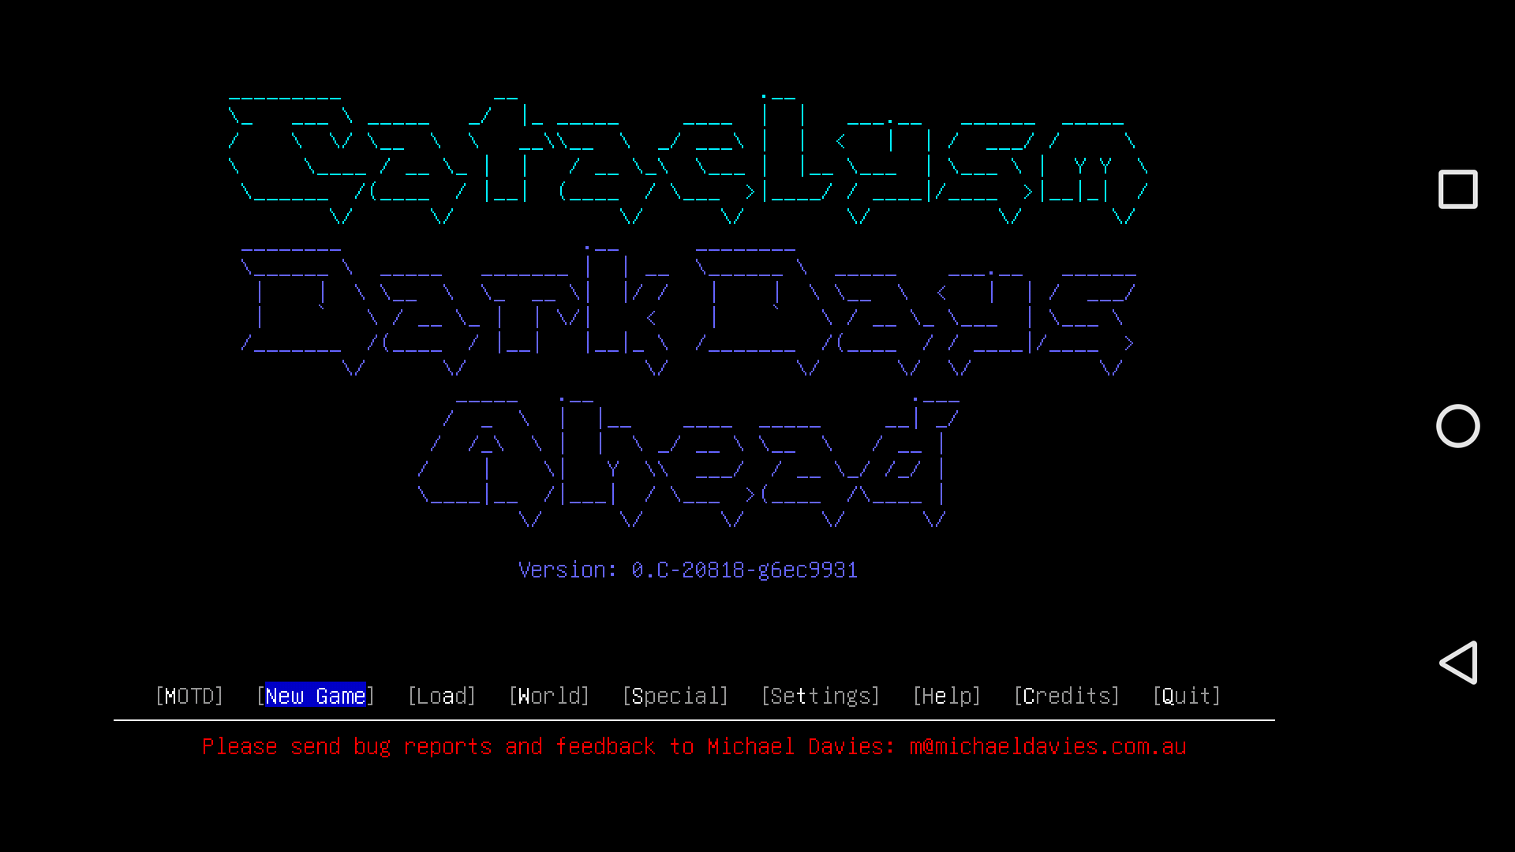Expand the Special game options
Image resolution: width=1515 pixels, height=852 pixels.
click(675, 695)
